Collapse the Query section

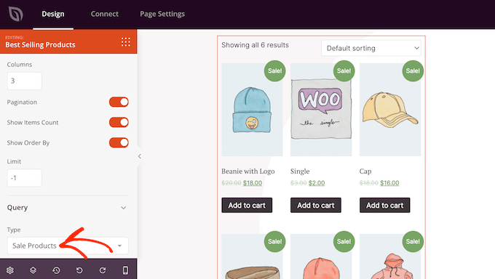(124, 208)
